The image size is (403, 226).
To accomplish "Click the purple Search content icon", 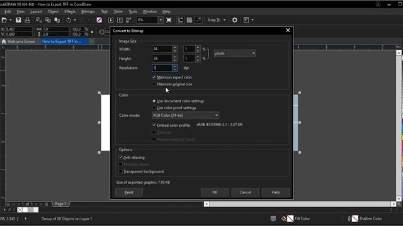I will [99, 20].
